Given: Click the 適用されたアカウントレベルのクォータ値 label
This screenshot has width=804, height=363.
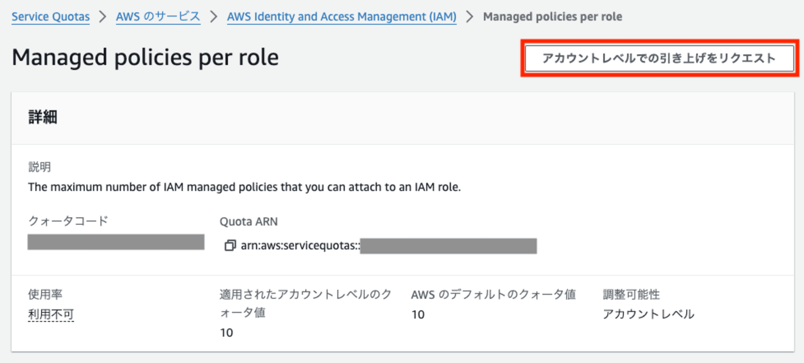Looking at the screenshot, I should click(x=305, y=303).
